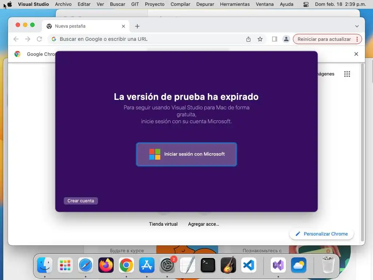The image size is (373, 280).
Task: Open a new Chrome tab
Action: point(137,26)
